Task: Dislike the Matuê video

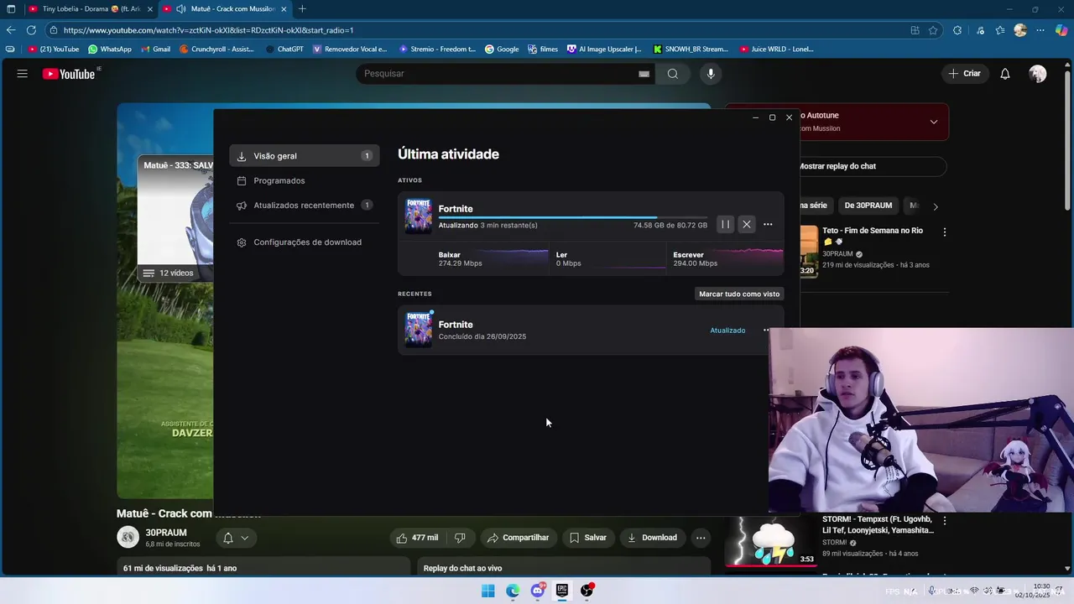Action: point(460,538)
